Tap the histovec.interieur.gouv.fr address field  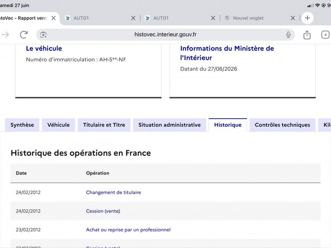tap(165, 35)
